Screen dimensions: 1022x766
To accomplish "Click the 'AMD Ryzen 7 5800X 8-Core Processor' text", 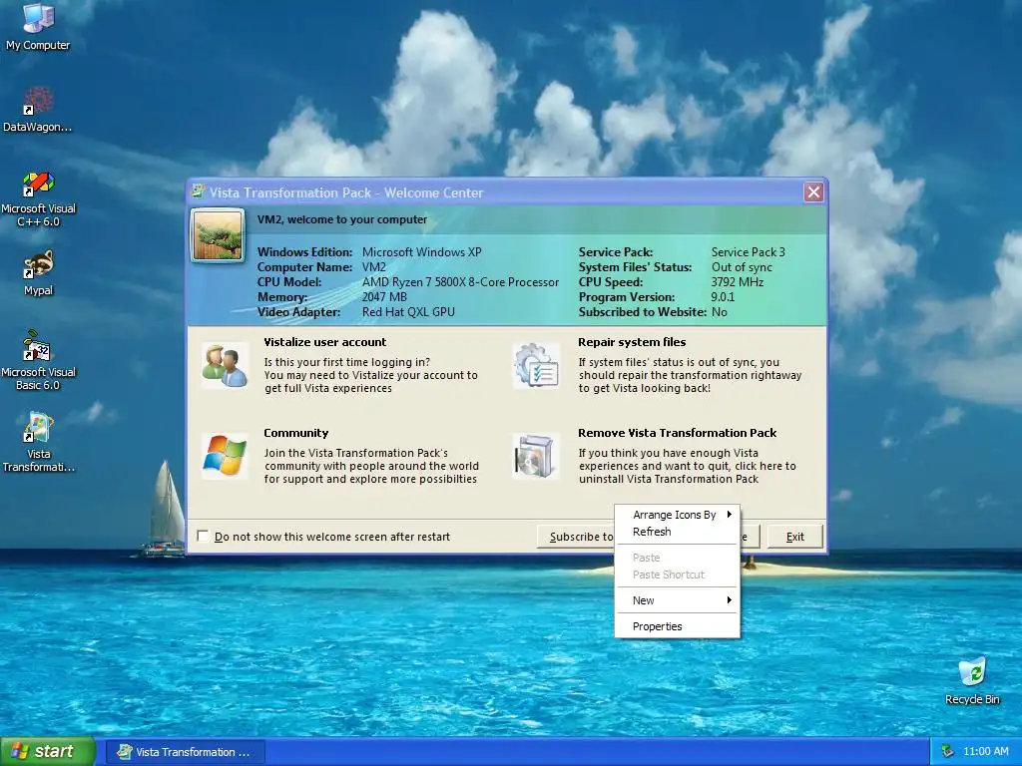I will [460, 282].
